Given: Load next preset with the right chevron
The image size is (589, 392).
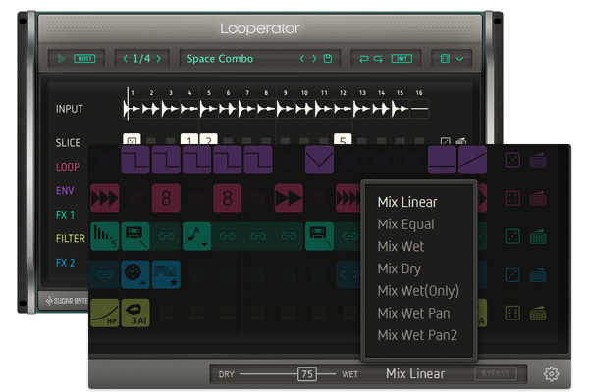Looking at the screenshot, I should (x=314, y=59).
